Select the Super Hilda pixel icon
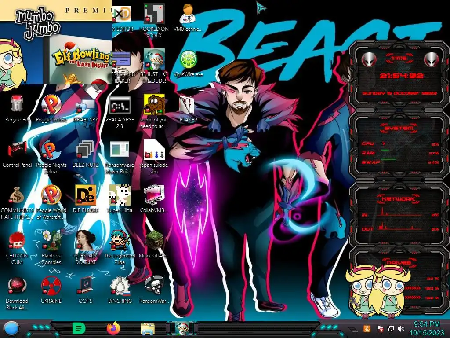Viewport: 450px width, 338px height. coord(120,199)
